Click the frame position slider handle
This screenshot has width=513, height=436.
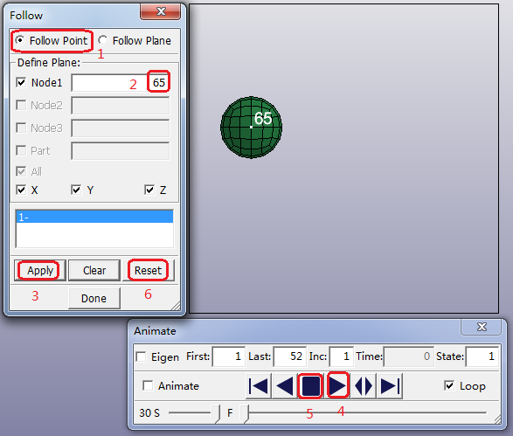(245, 413)
